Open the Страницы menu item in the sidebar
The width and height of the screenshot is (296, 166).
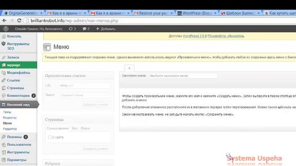15,88
